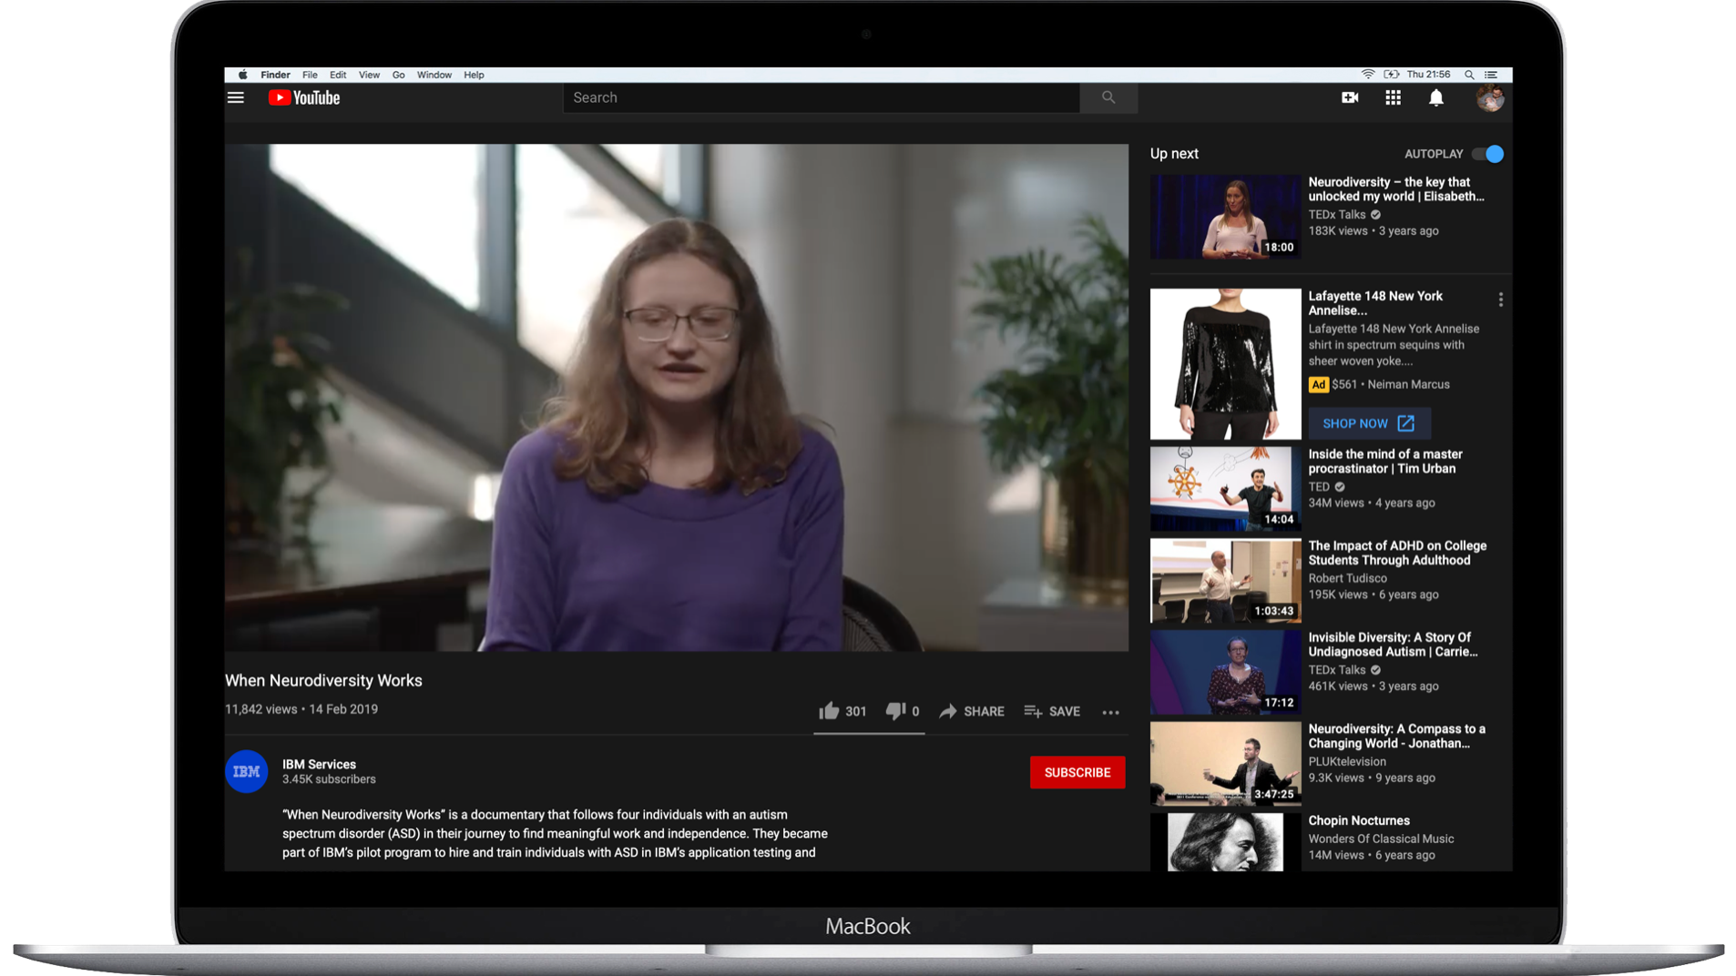Open the user account avatar menu
This screenshot has height=976, width=1736.
(1489, 97)
